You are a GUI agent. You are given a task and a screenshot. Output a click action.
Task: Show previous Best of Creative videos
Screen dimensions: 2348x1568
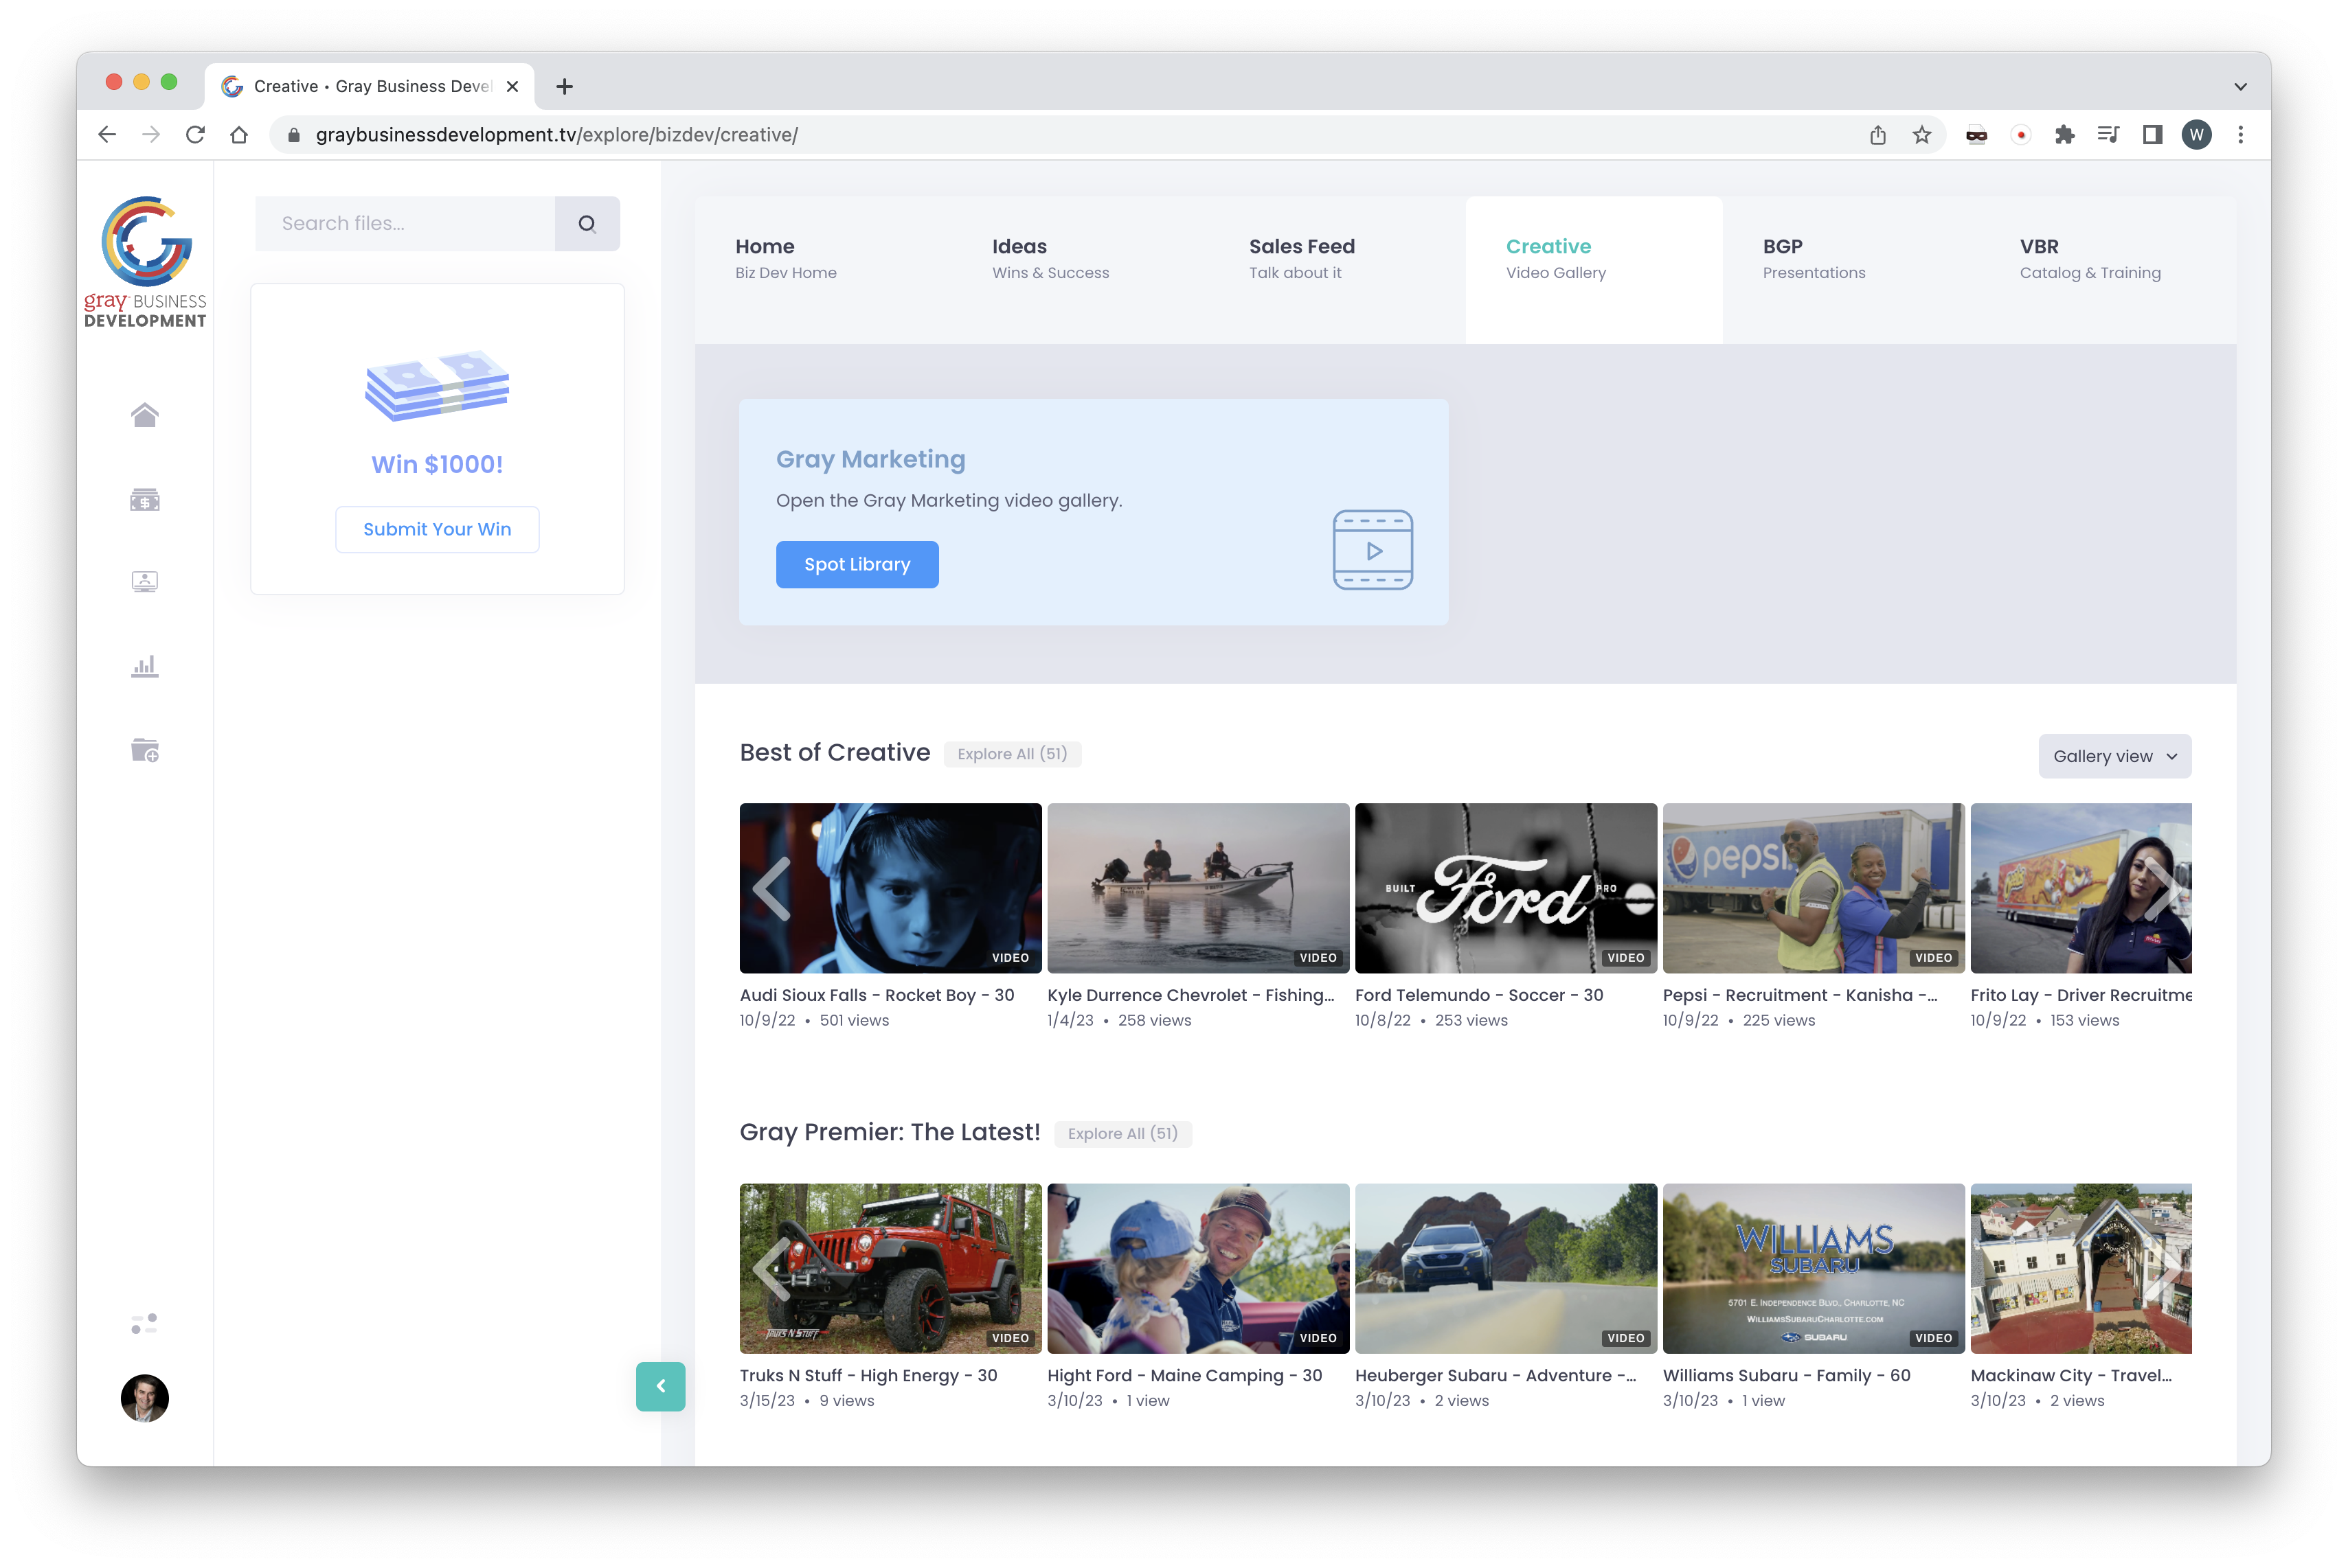click(x=771, y=888)
